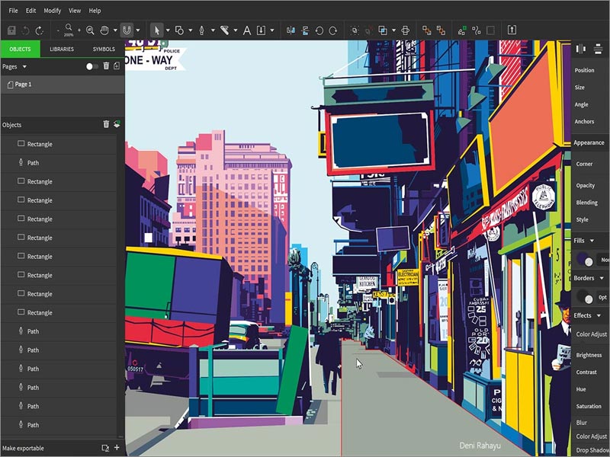
Task: Click the trash icon in the Objects panel
Action: (x=106, y=124)
